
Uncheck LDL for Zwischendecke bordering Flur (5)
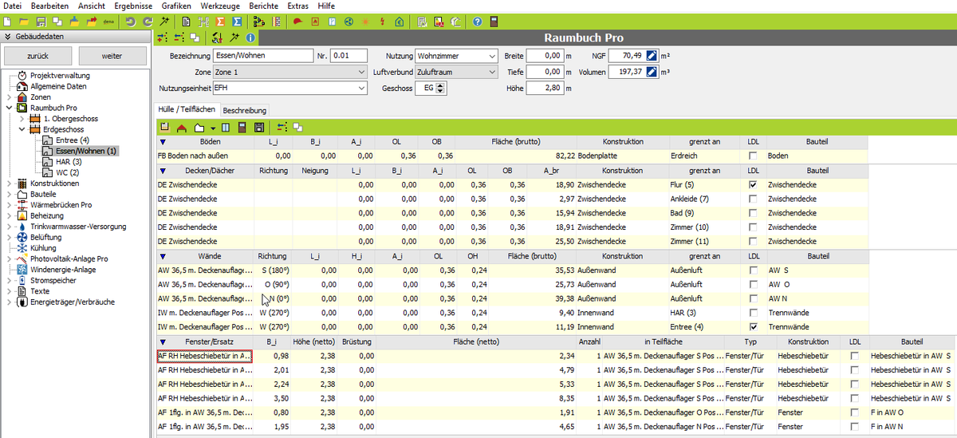[753, 184]
